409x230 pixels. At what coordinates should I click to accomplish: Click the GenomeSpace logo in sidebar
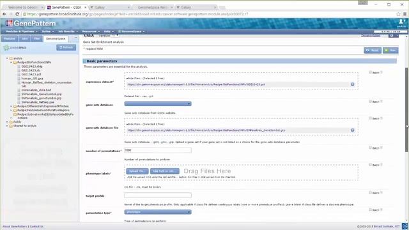coord(15,48)
